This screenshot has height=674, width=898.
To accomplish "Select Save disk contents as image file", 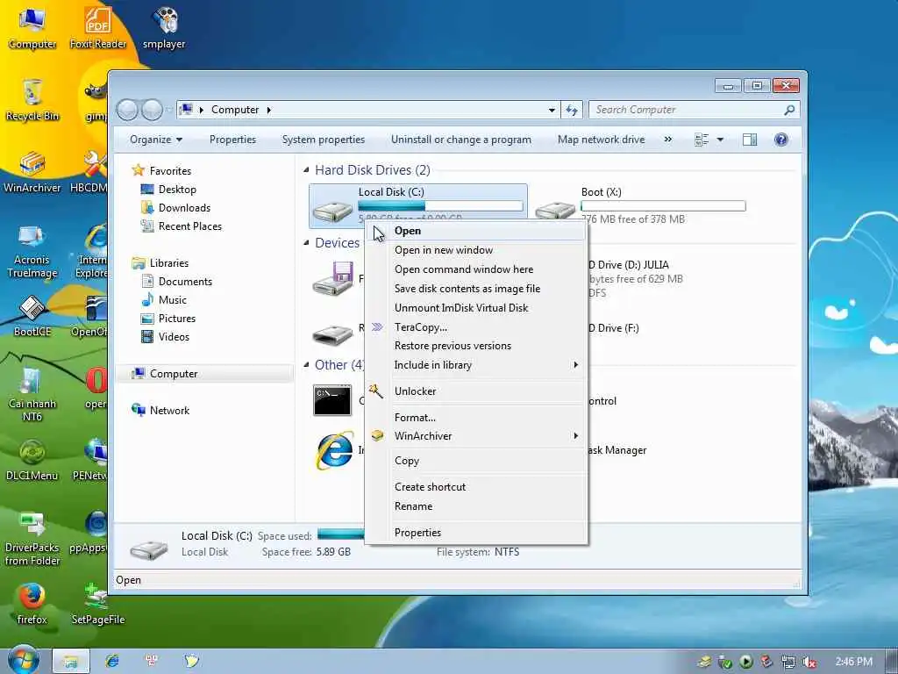I will (x=475, y=288).
